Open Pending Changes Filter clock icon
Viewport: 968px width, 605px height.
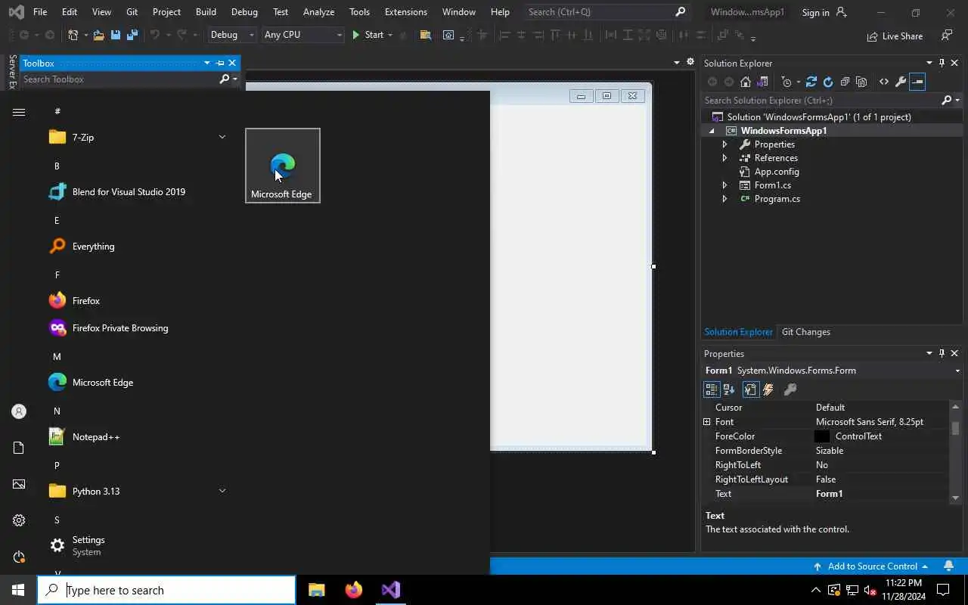(x=786, y=82)
